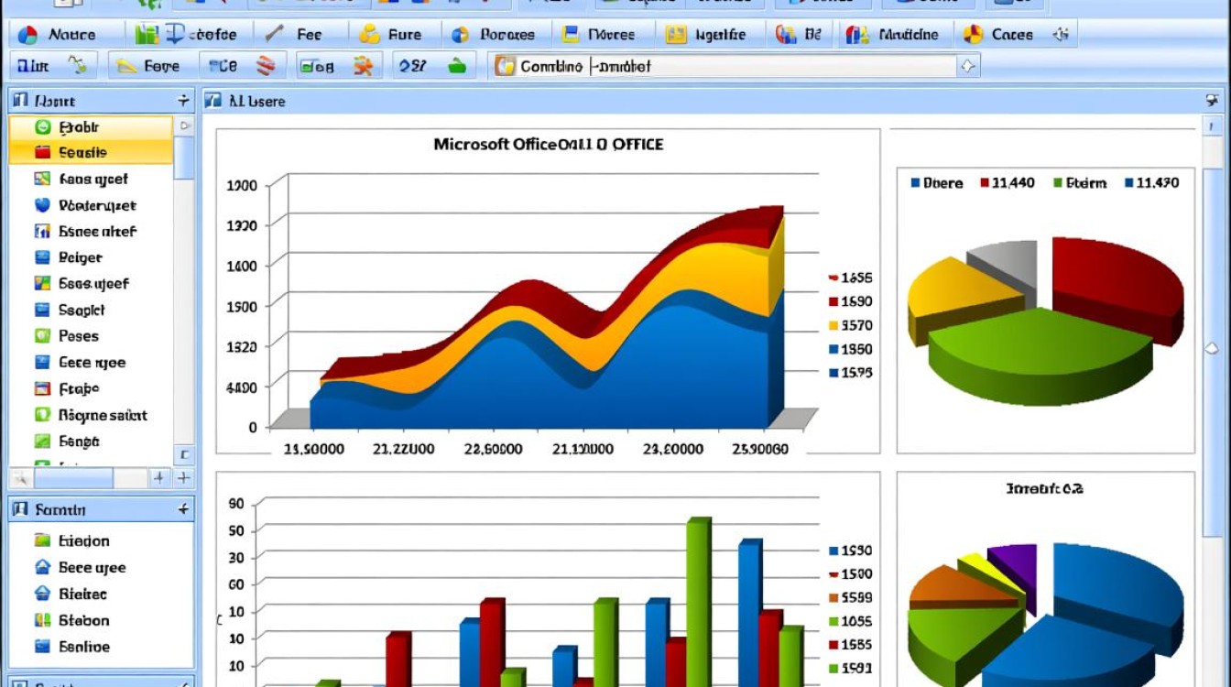Click the green icon beside Erablr
The image size is (1231, 687).
pyautogui.click(x=42, y=127)
